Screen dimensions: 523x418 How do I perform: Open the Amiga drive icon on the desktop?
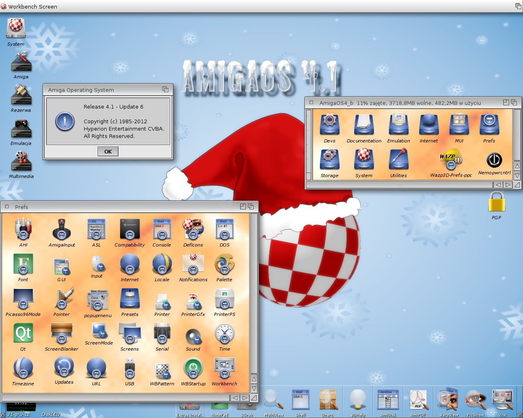click(21, 62)
